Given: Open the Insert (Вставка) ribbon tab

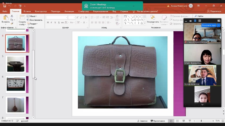Looking at the screenshot, I should pyautogui.click(x=27, y=11).
